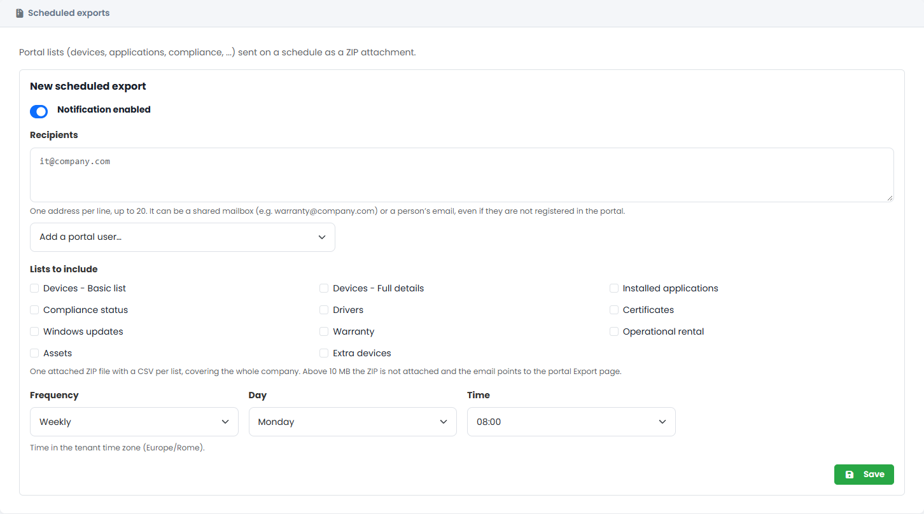Viewport: 924px width, 514px height.
Task: Click the New scheduled export heading
Action: point(88,87)
